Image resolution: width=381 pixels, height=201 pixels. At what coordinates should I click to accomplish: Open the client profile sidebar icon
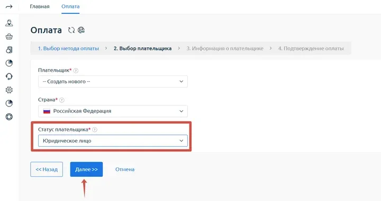9,23
